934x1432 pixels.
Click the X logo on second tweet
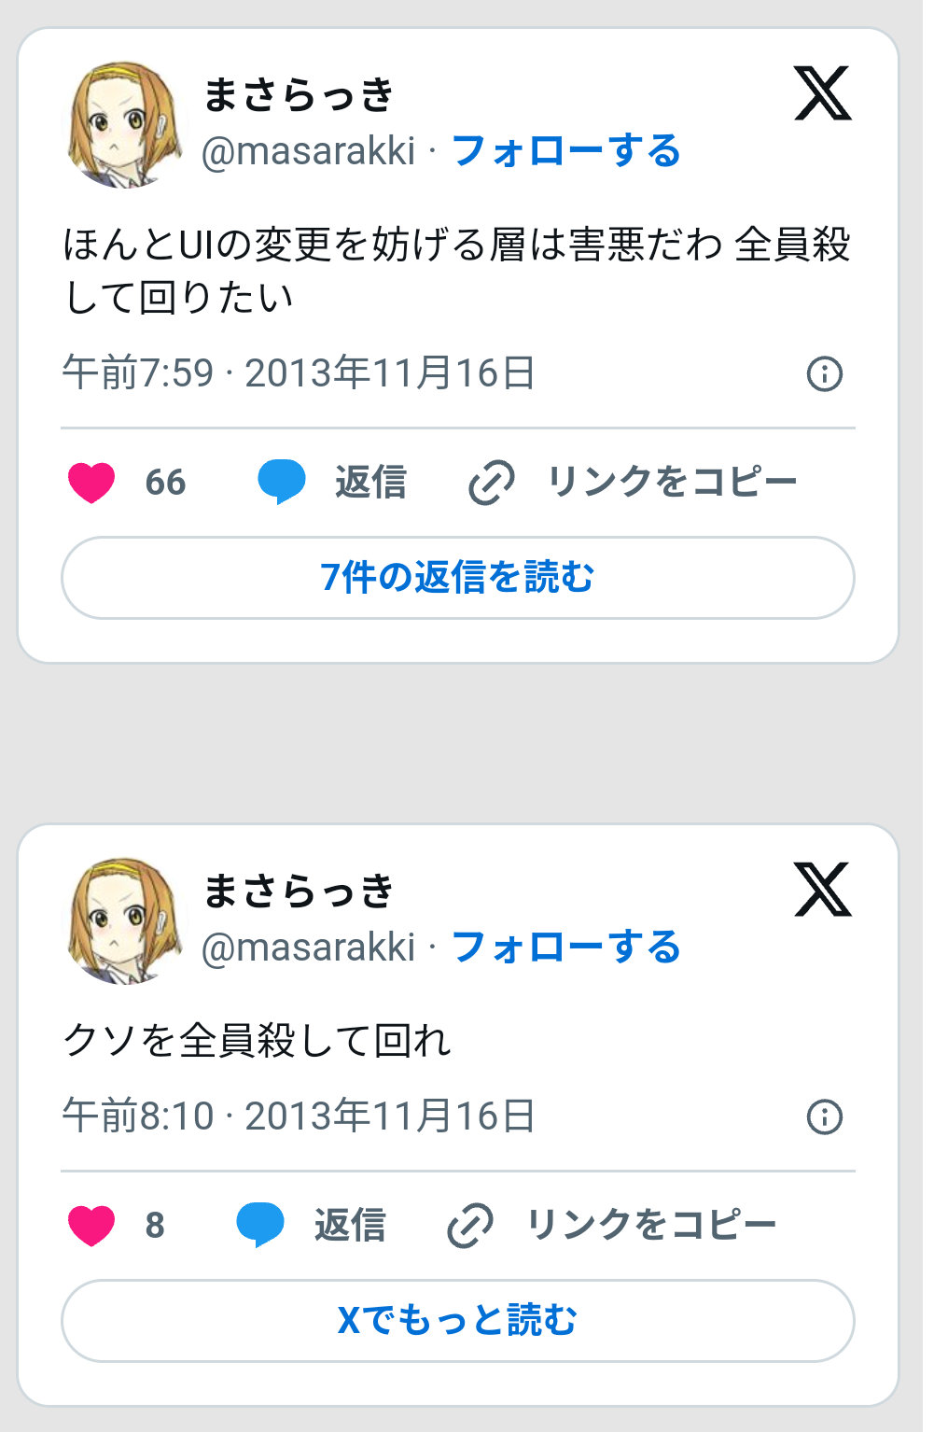coord(822,890)
